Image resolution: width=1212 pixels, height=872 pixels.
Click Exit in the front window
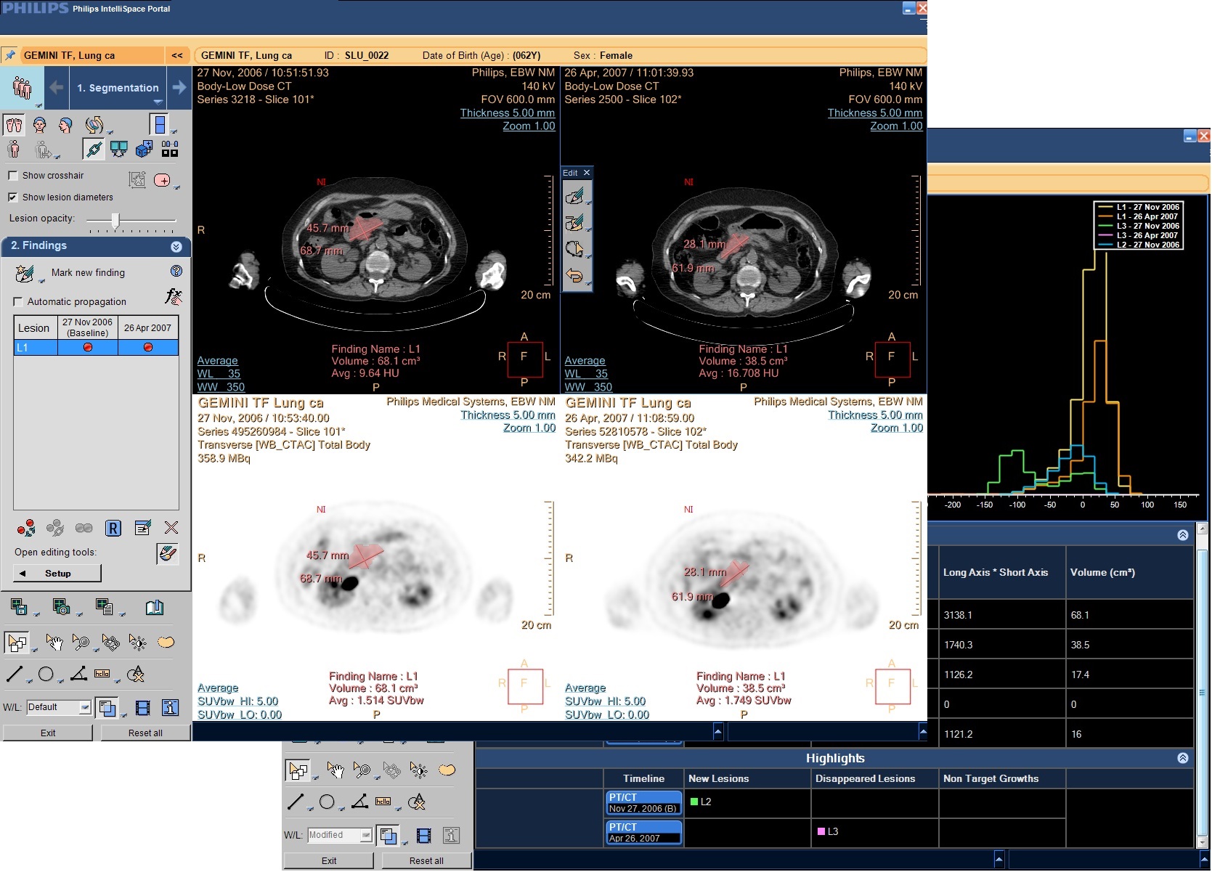48,733
